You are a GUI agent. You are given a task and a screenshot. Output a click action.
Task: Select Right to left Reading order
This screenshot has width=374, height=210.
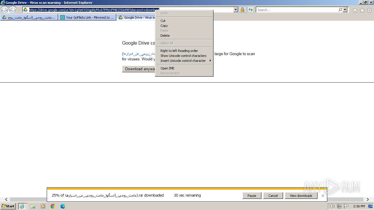click(x=184, y=51)
